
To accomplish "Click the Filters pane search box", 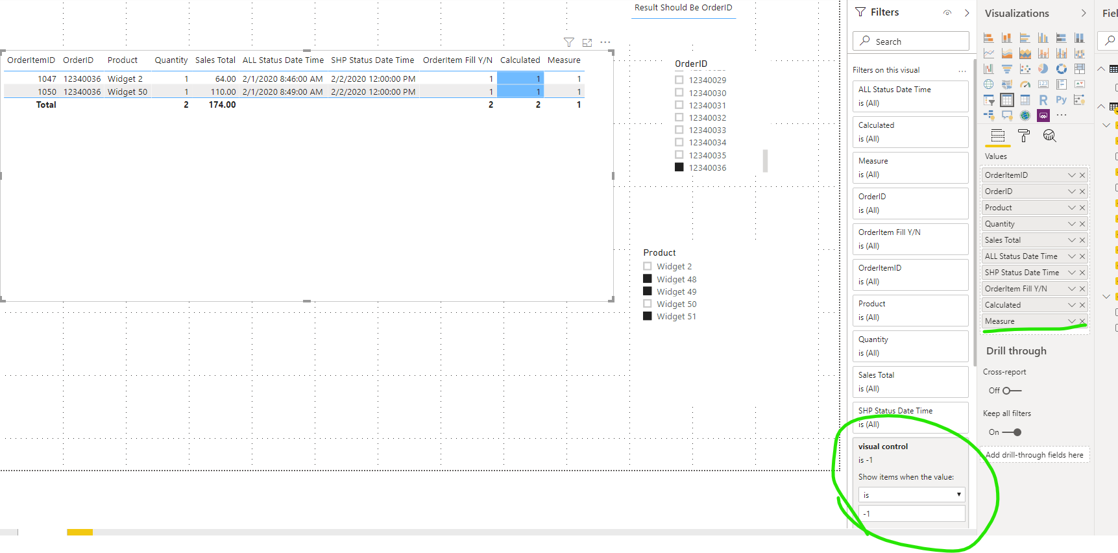I will point(911,41).
